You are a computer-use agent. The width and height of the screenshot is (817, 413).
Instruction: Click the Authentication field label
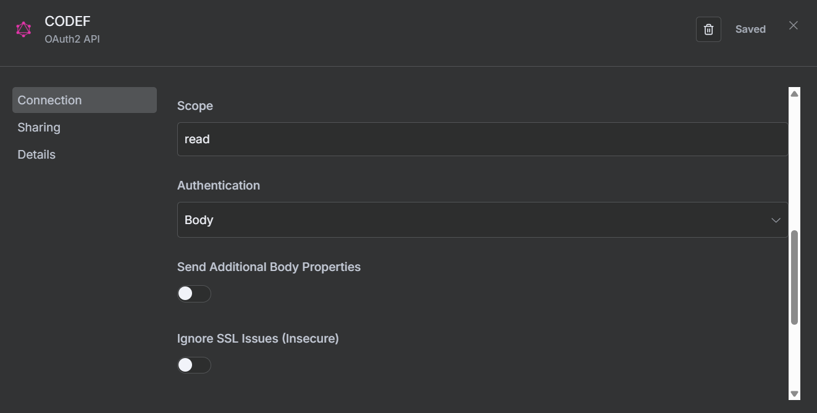point(218,185)
